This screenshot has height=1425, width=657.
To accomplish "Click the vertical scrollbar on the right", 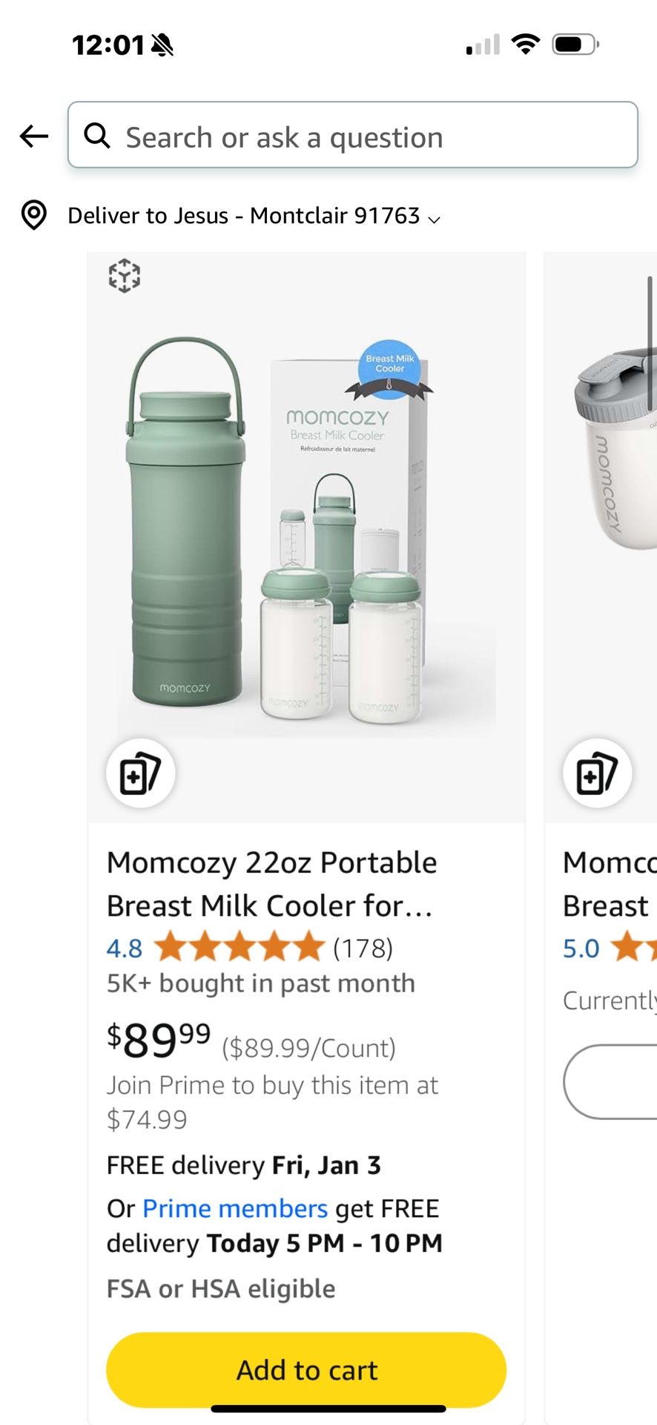I will [x=650, y=343].
